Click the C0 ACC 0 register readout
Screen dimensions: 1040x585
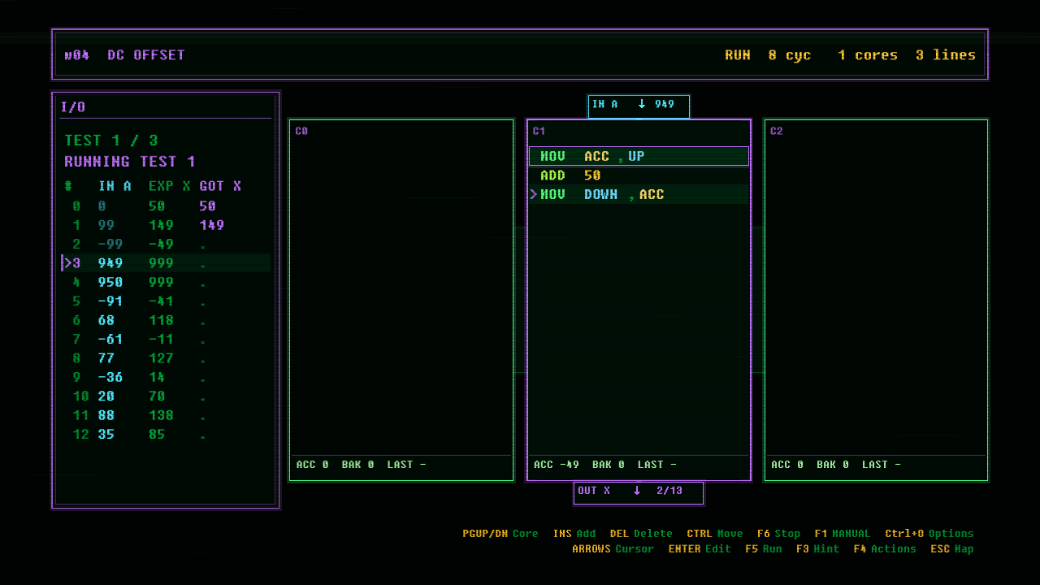point(313,465)
